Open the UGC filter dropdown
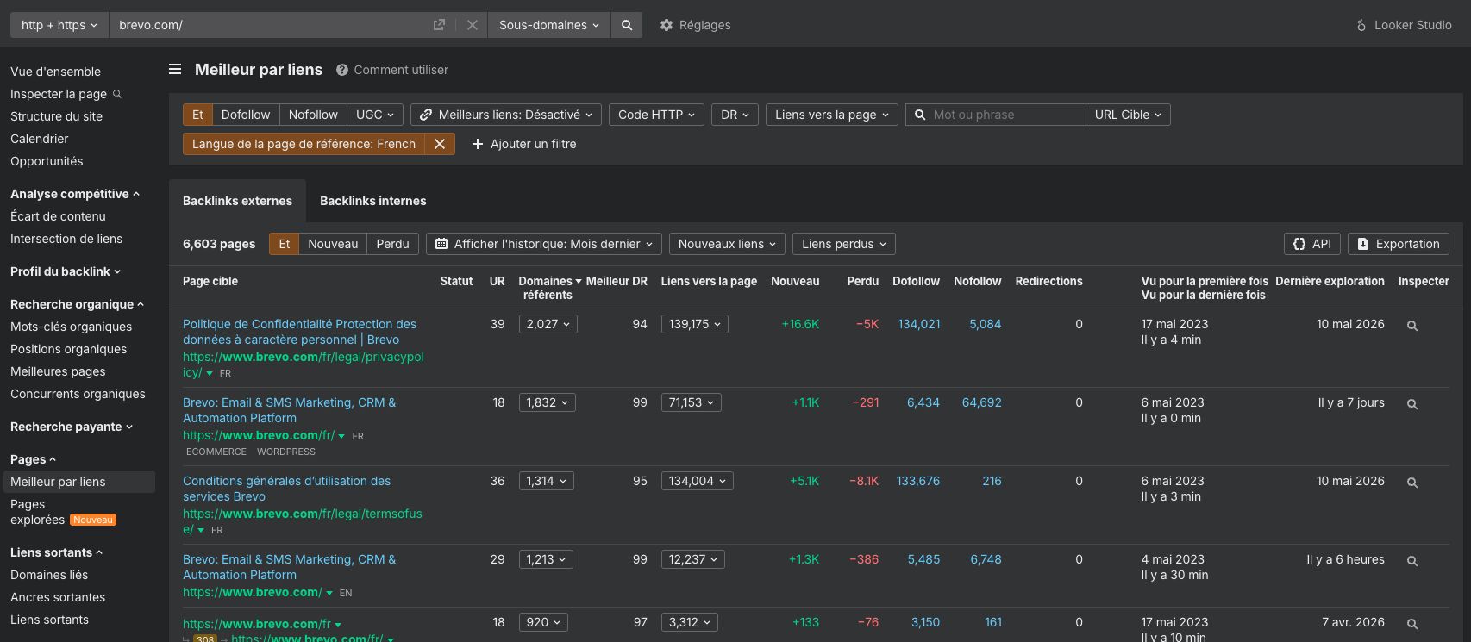 (x=375, y=115)
